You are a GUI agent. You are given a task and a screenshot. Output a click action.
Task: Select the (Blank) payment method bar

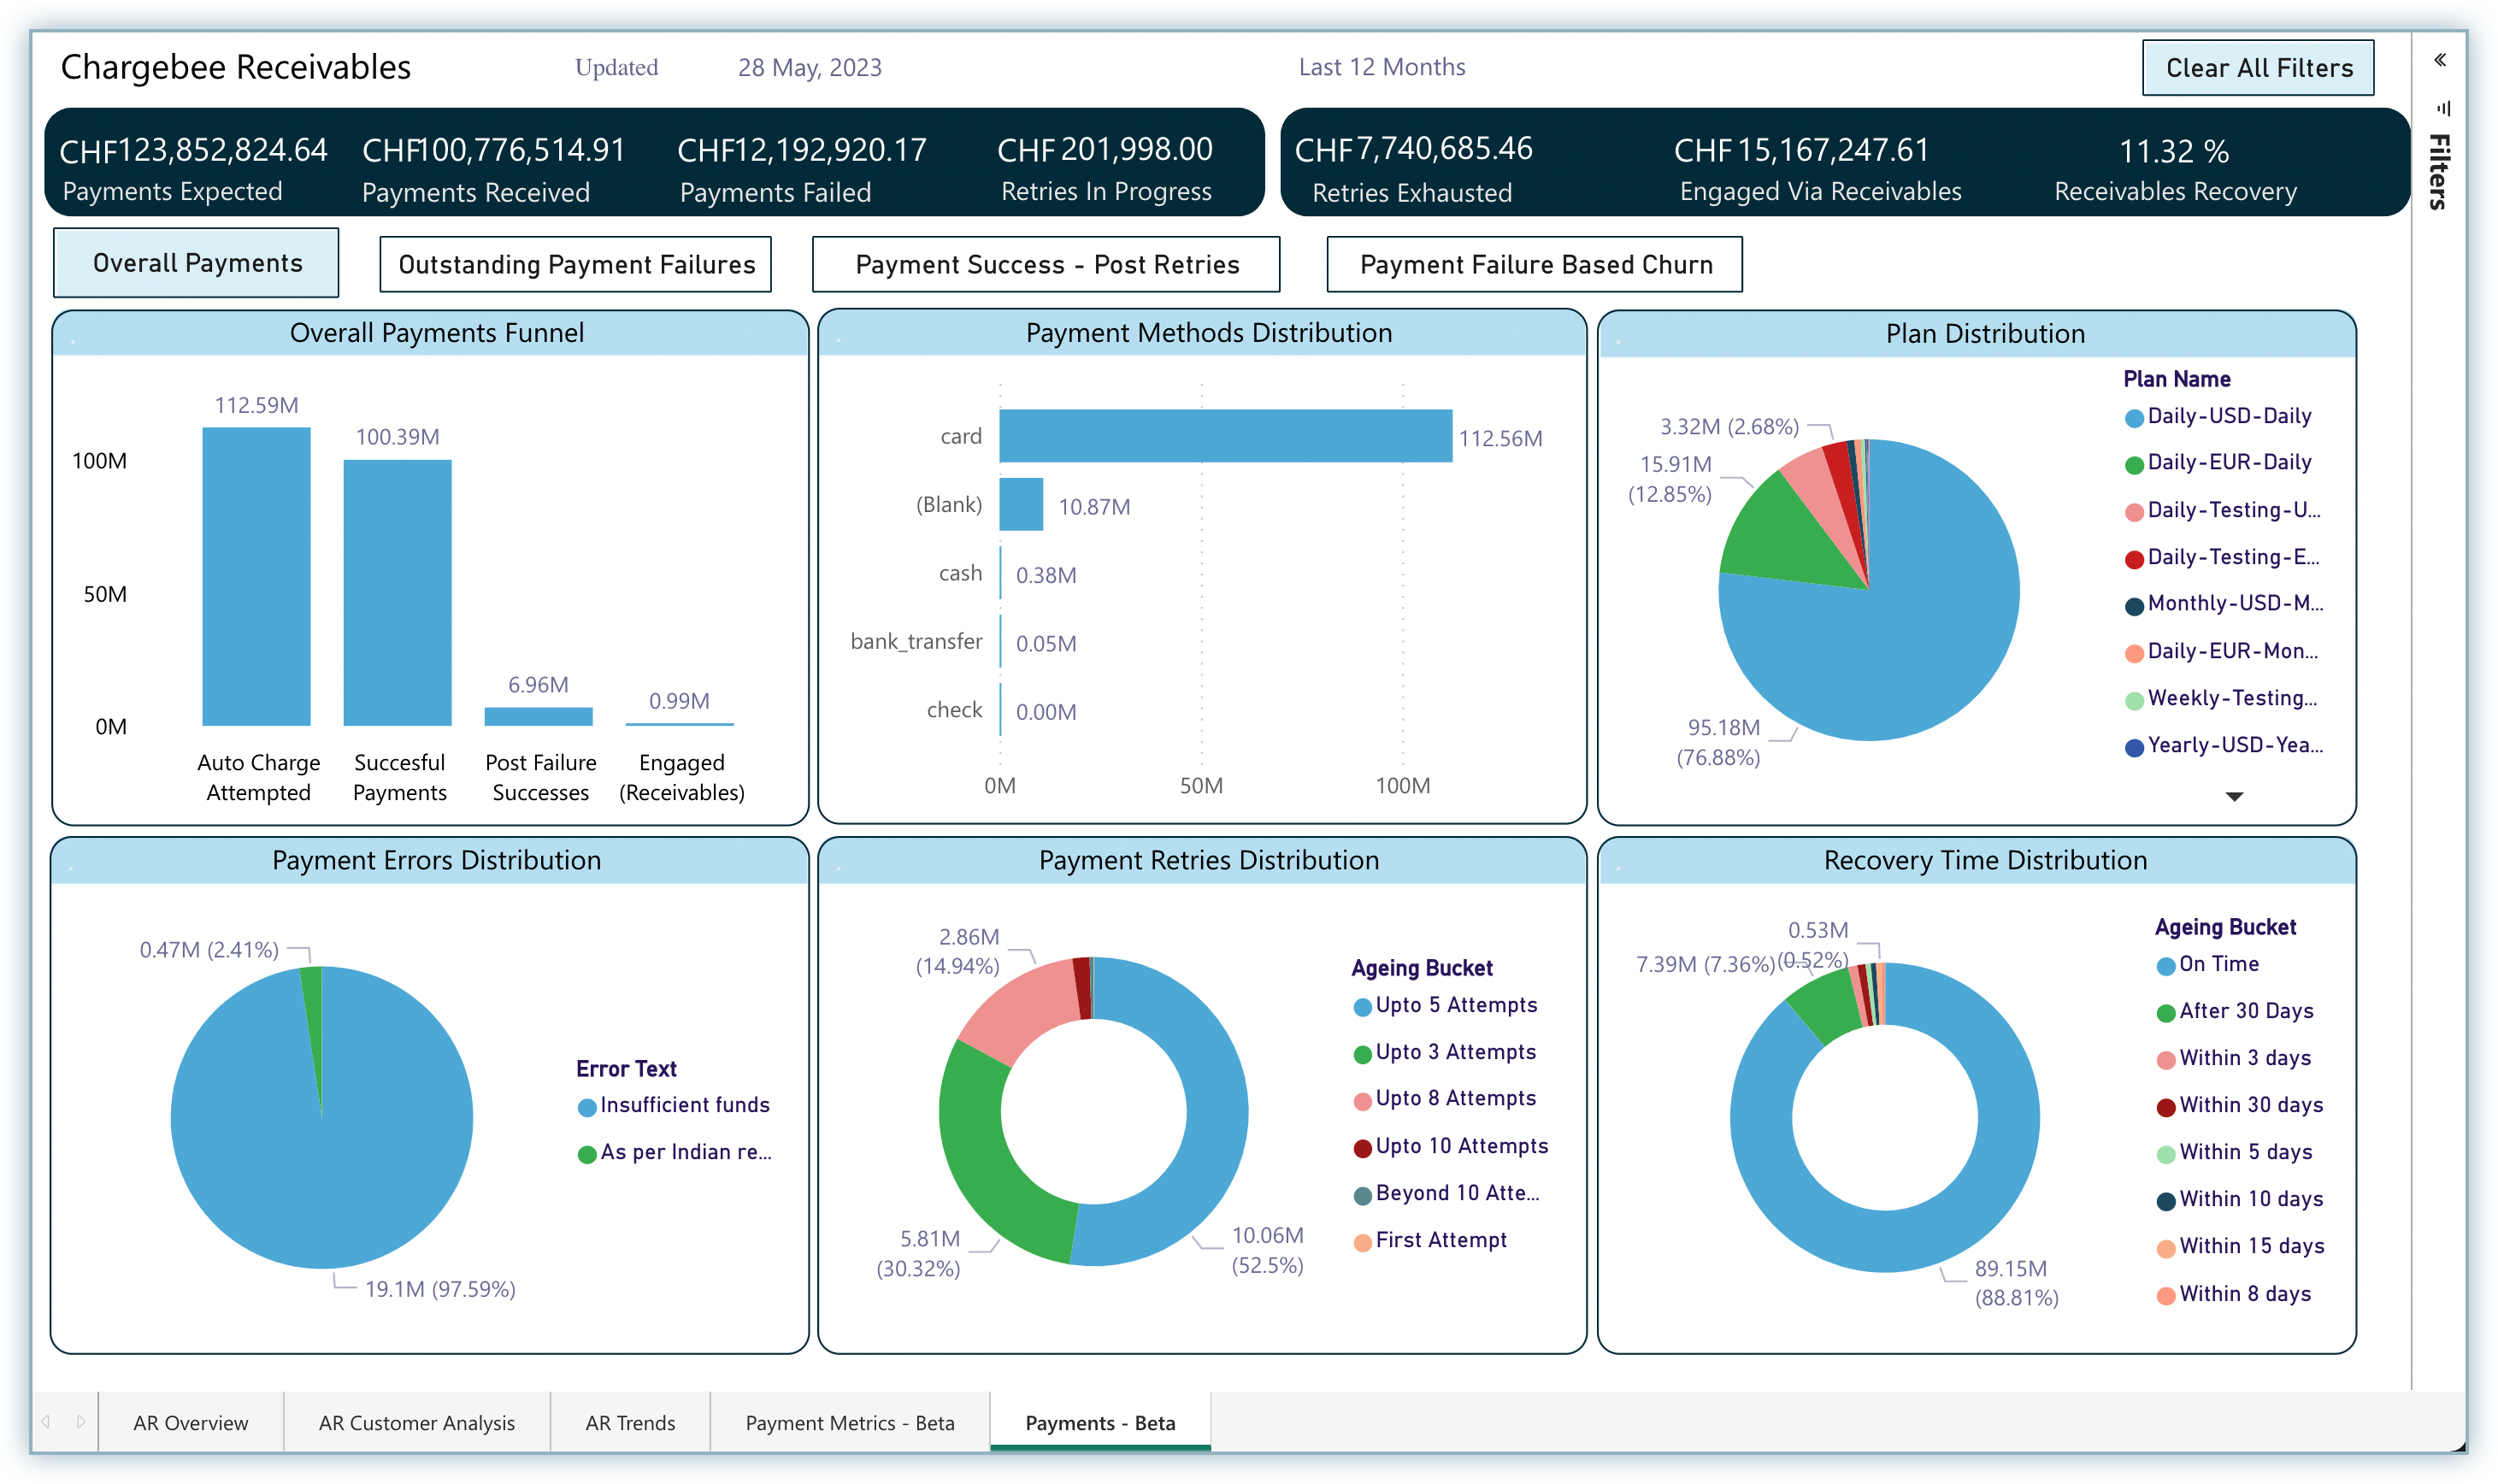1021,504
